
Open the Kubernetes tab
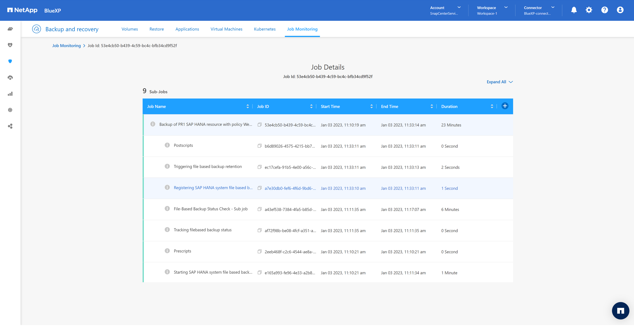(265, 29)
